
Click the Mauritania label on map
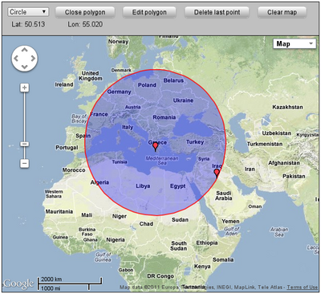(x=59, y=211)
